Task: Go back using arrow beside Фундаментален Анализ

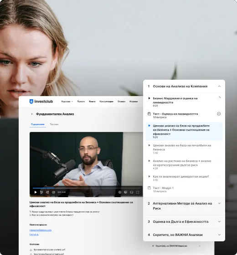Action: [32, 114]
